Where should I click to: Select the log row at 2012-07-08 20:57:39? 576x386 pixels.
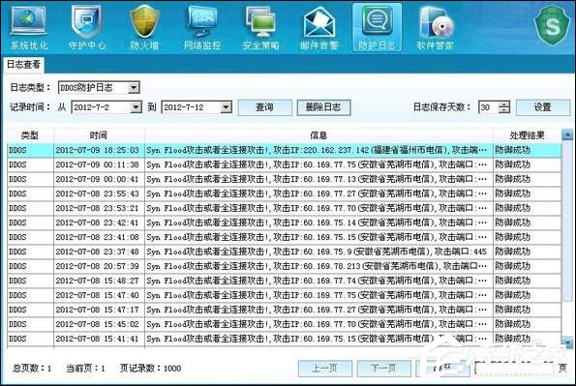pyautogui.click(x=285, y=266)
